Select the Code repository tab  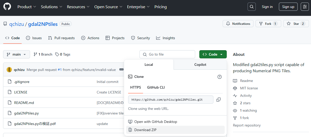(x=13, y=38)
